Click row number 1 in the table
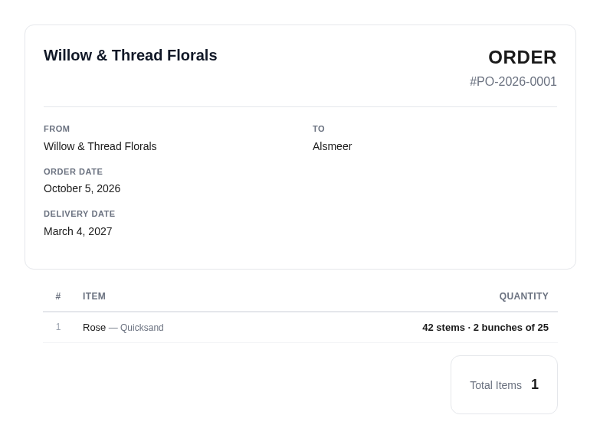This screenshot has height=438, width=600. pyautogui.click(x=58, y=327)
